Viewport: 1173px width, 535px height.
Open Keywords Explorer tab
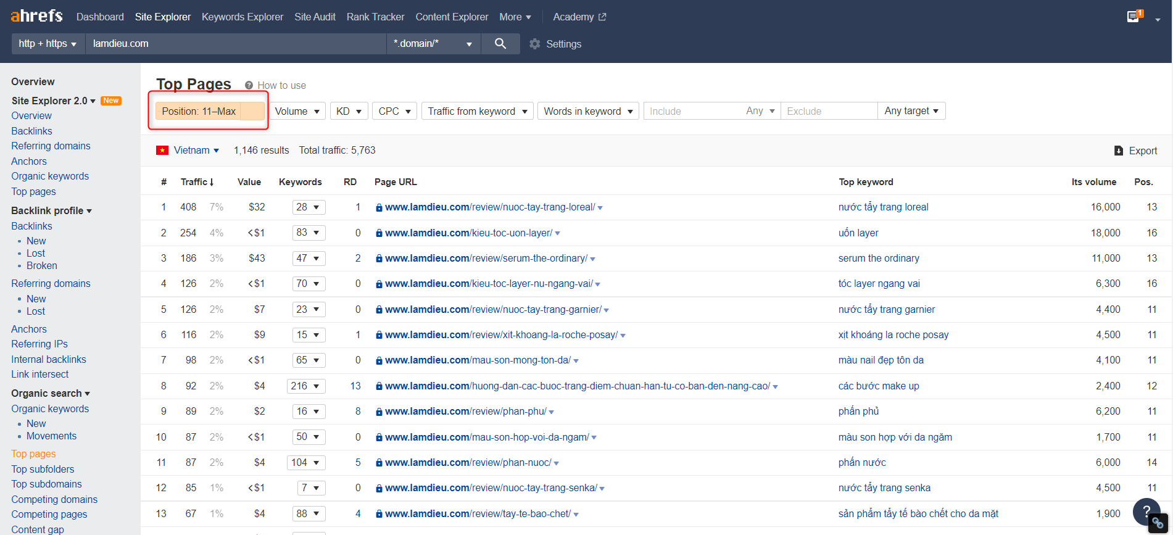[x=242, y=17]
